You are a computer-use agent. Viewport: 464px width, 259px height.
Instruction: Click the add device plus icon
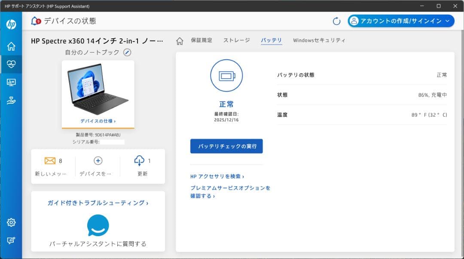coord(98,160)
